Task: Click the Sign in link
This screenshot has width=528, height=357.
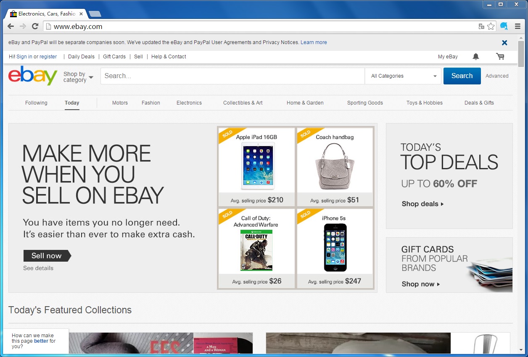Action: click(x=24, y=57)
